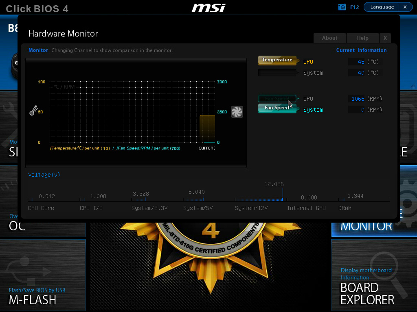Open the M-FLASH tile
This screenshot has height=312, width=417.
43,275
